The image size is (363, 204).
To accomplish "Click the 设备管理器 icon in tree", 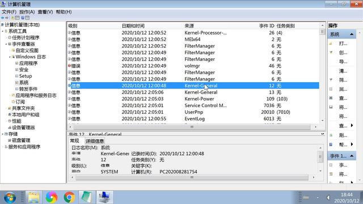I will coord(10,127).
